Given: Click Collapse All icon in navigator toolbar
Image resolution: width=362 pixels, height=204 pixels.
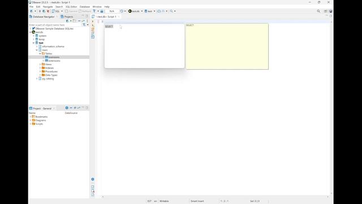Looking at the screenshot, I should coord(79,21).
